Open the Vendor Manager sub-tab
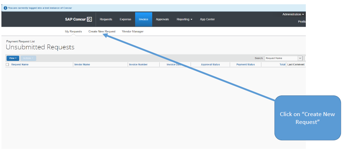Screen dimensions: 346x167 (133, 31)
